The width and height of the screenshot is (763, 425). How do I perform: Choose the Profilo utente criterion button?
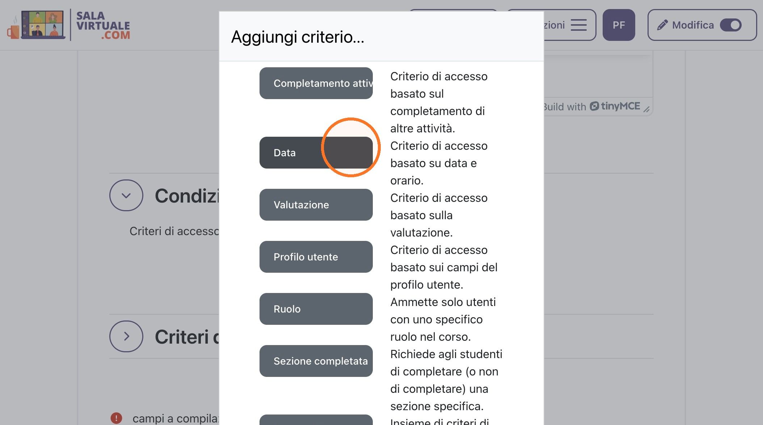316,257
